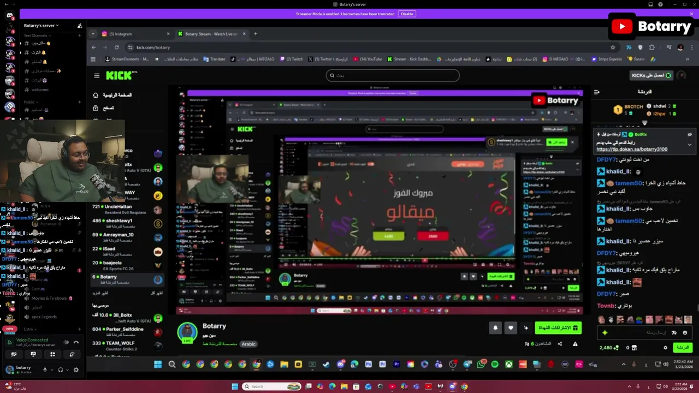Viewport: 699px width, 393px height.
Task: Click the browser back arrow
Action: pyautogui.click(x=93, y=47)
